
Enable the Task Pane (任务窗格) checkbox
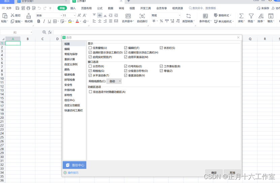tap(90, 48)
